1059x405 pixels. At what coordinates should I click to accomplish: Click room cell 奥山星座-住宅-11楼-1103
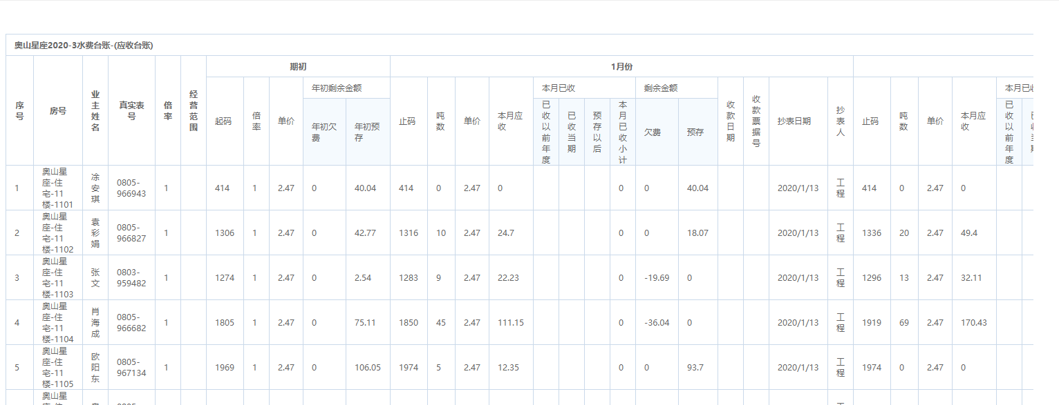(x=58, y=277)
